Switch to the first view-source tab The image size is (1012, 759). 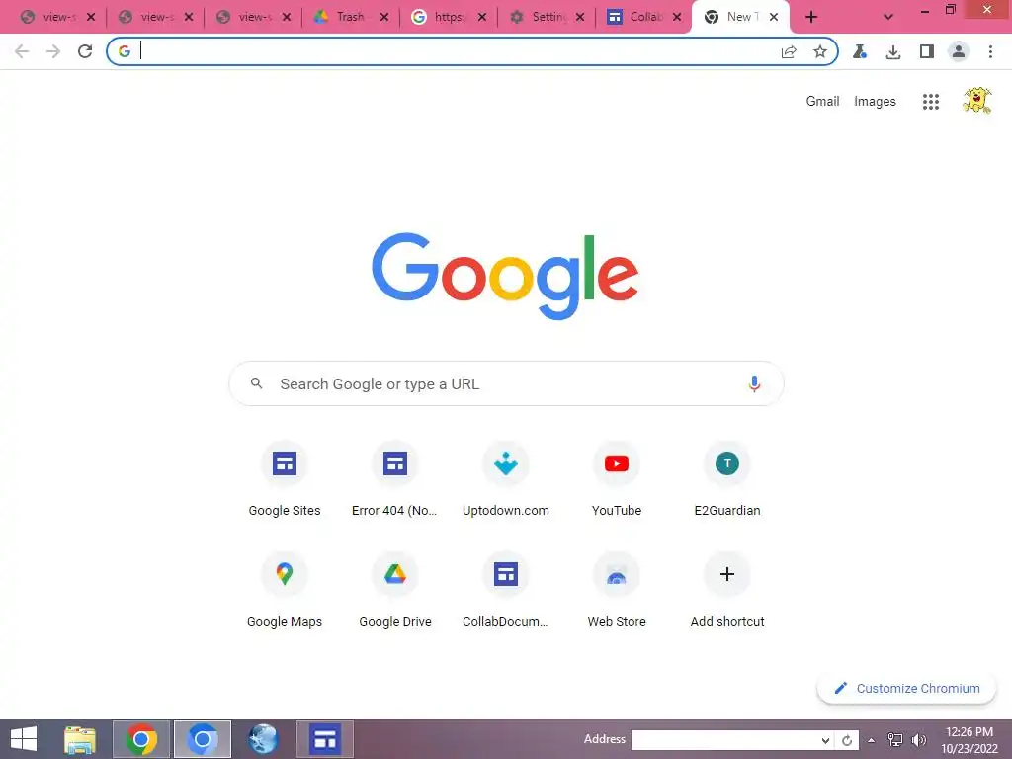click(56, 18)
